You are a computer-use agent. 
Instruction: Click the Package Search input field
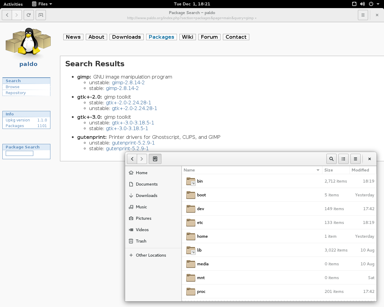tap(19, 153)
